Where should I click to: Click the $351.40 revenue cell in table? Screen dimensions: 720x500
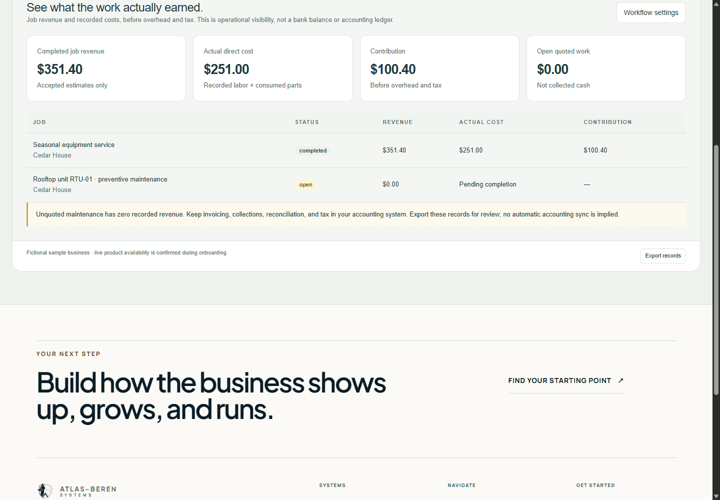tap(394, 150)
